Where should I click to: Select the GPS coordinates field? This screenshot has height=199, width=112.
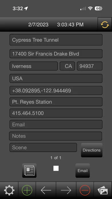click(56, 90)
